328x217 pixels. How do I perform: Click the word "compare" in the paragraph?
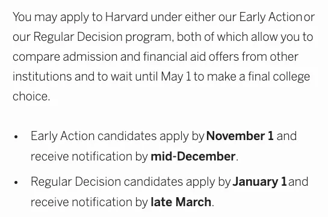pos(36,57)
